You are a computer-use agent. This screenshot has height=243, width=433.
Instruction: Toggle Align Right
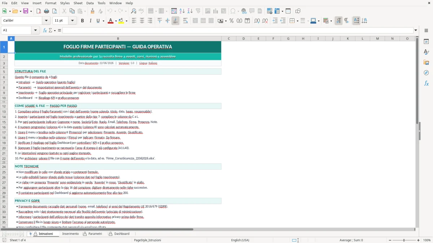pyautogui.click(x=150, y=21)
